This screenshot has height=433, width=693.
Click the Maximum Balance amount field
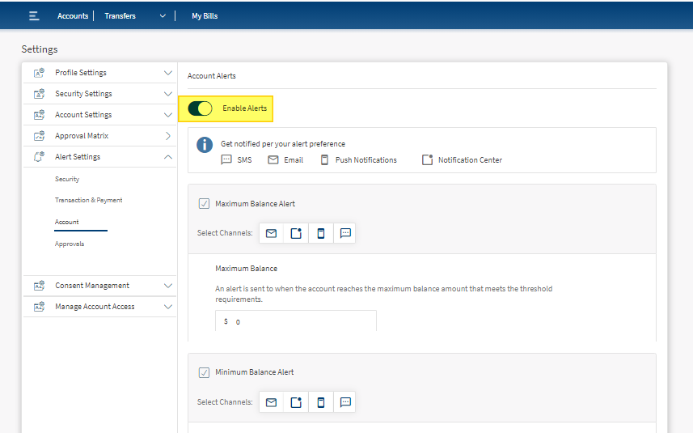pos(296,321)
